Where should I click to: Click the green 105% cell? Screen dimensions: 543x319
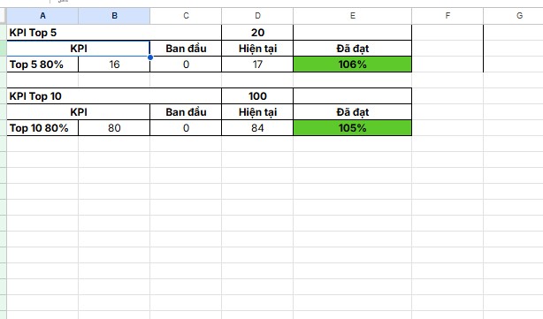click(353, 128)
